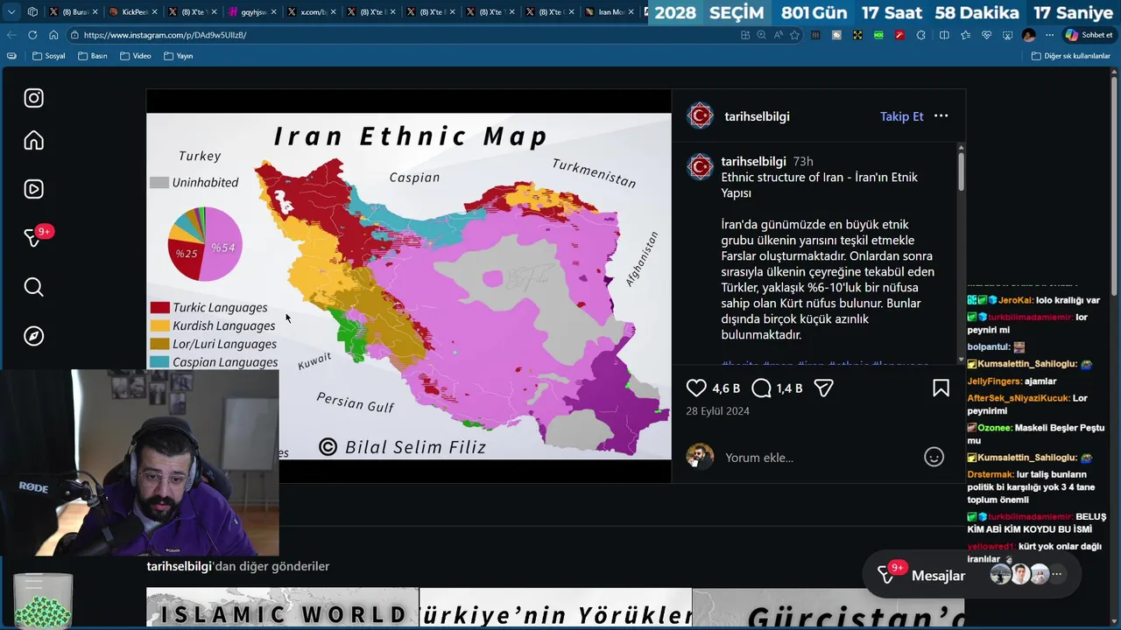Open the Türkiye'nin Yörükleri post thumbnail
The height and width of the screenshot is (630, 1121).
(x=555, y=607)
